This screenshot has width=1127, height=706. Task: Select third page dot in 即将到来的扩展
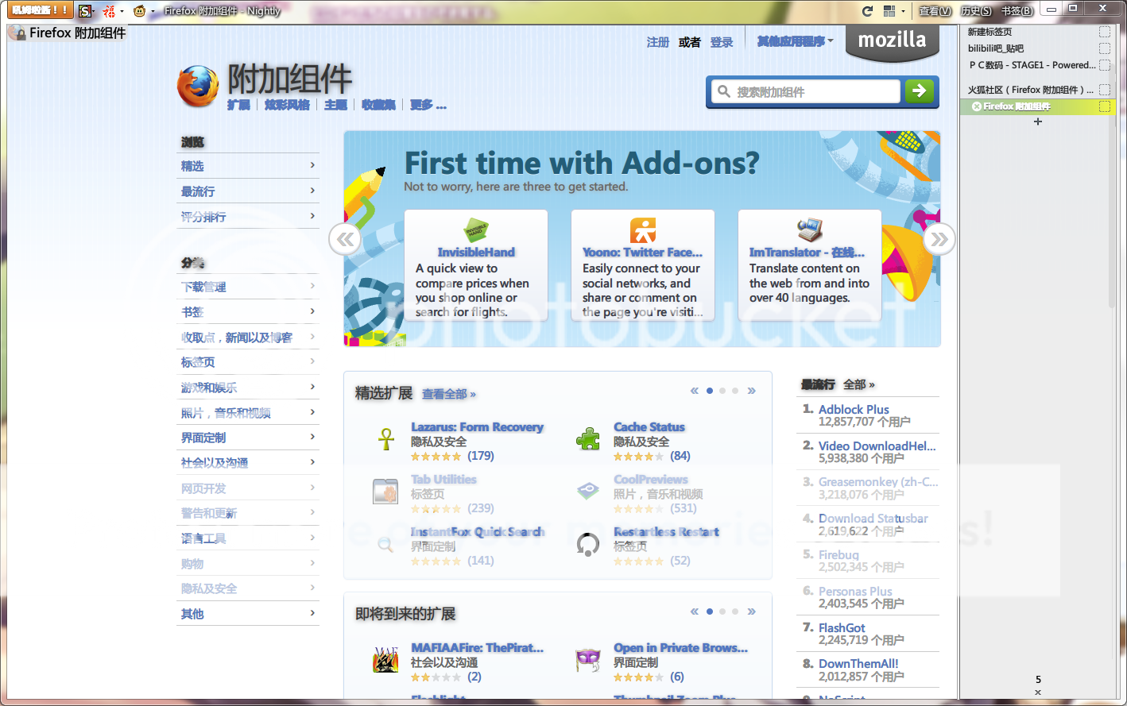735,611
